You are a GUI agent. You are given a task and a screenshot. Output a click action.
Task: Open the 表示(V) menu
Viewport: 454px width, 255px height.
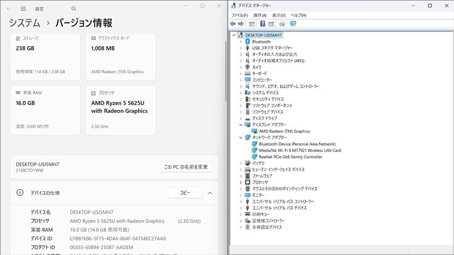click(x=279, y=15)
